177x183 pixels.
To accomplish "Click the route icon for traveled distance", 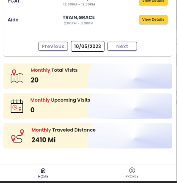I will tap(17, 136).
